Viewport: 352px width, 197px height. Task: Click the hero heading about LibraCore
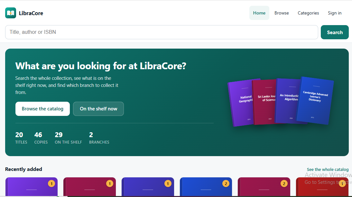pos(101,66)
